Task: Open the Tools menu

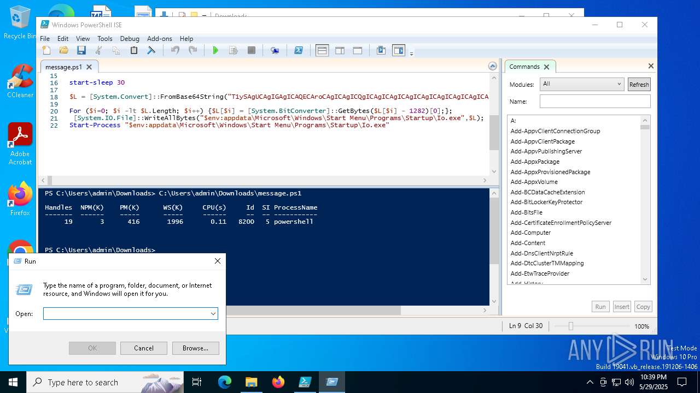Action: 105,39
